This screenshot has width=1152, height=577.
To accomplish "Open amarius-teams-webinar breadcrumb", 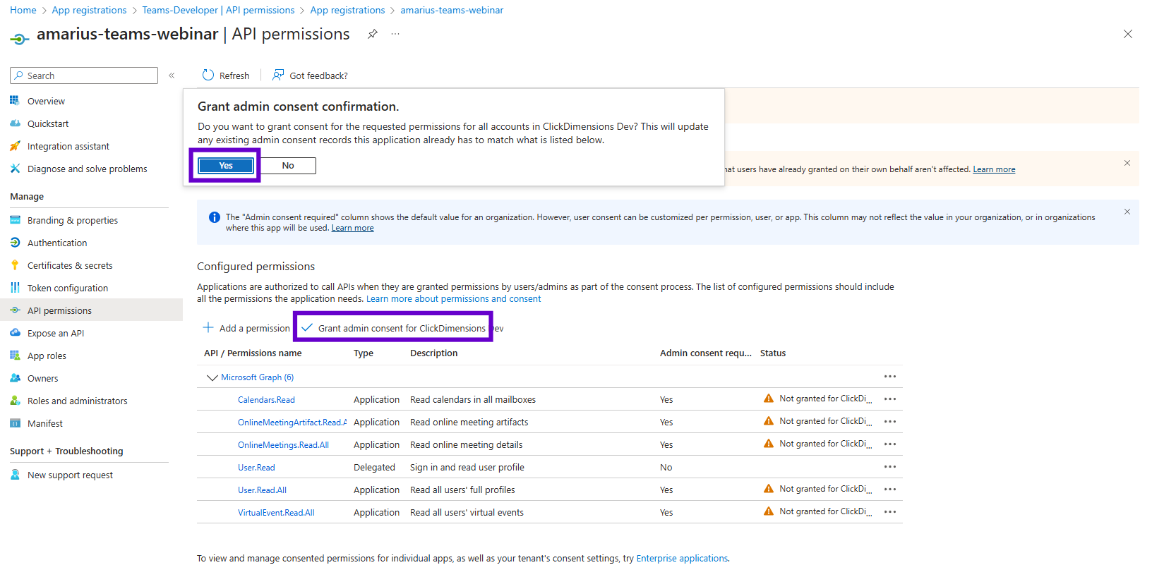I will pyautogui.click(x=452, y=10).
